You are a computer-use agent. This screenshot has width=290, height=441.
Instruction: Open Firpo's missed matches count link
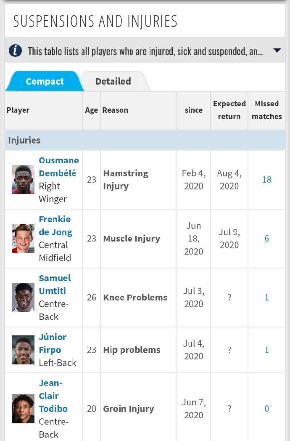tap(267, 350)
